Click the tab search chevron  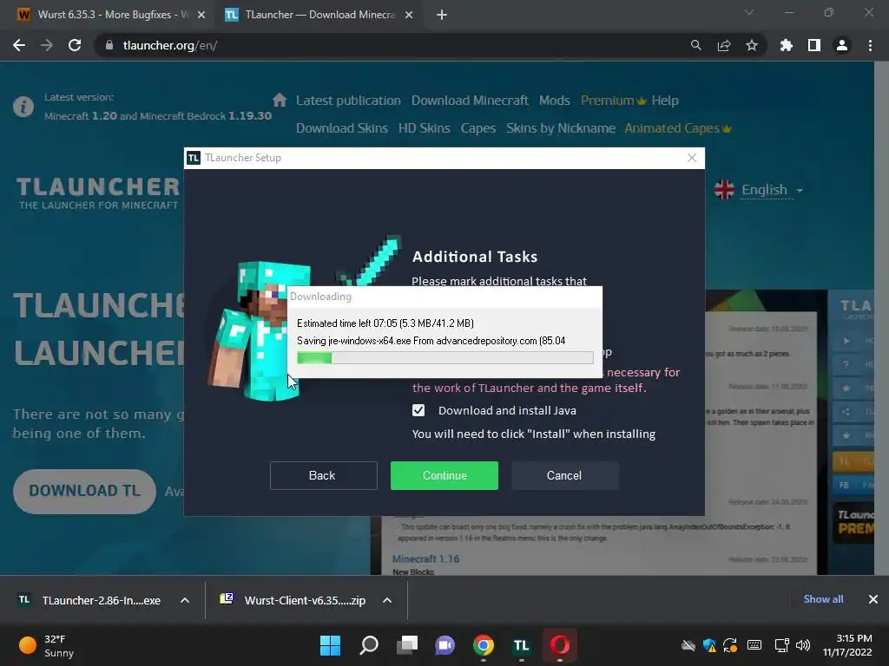pyautogui.click(x=749, y=12)
